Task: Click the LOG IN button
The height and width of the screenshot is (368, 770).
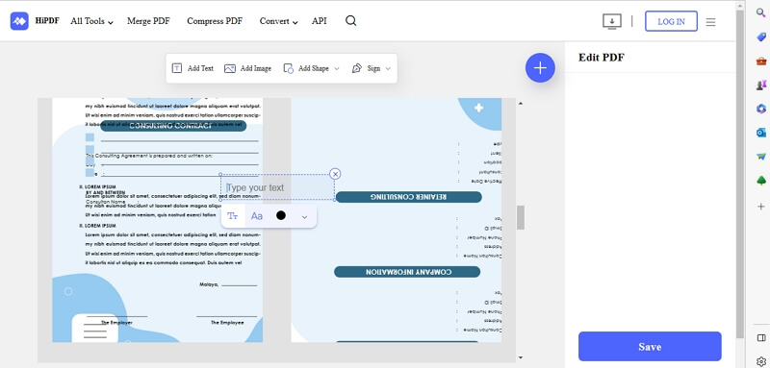Action: coord(671,21)
